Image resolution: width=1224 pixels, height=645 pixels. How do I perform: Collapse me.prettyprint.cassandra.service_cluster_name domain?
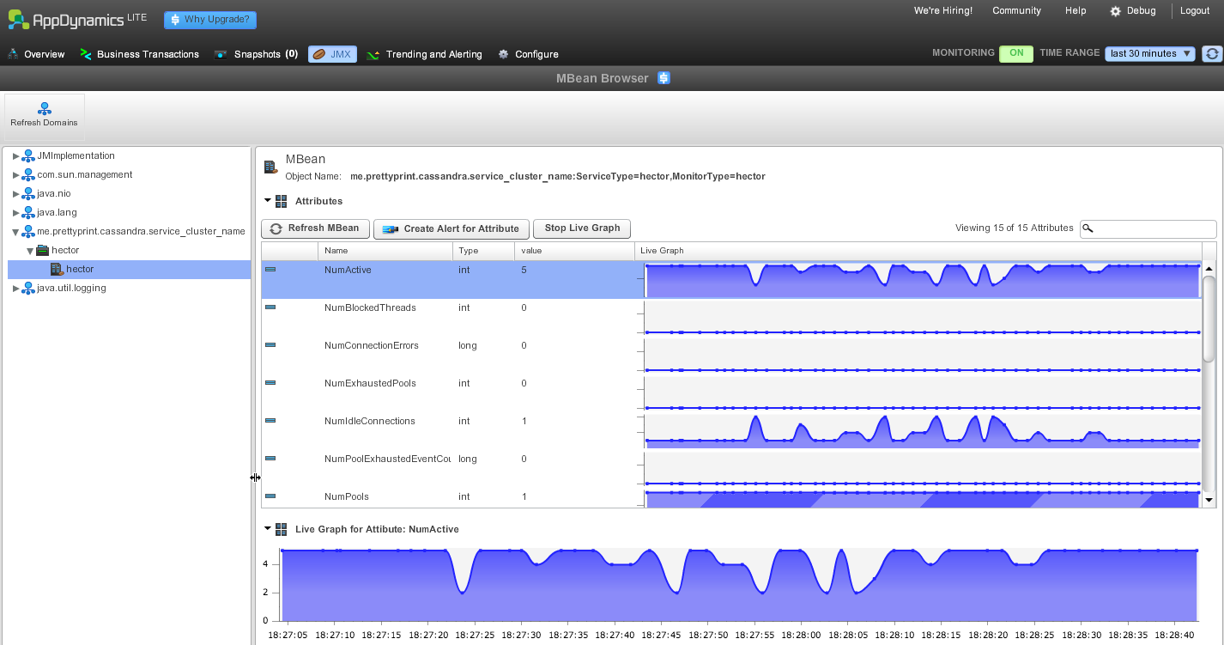click(15, 232)
